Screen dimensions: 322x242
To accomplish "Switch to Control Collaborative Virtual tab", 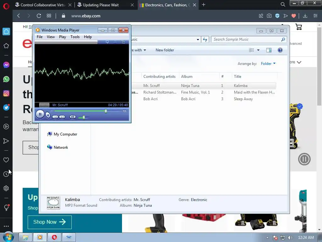I will tap(43, 5).
